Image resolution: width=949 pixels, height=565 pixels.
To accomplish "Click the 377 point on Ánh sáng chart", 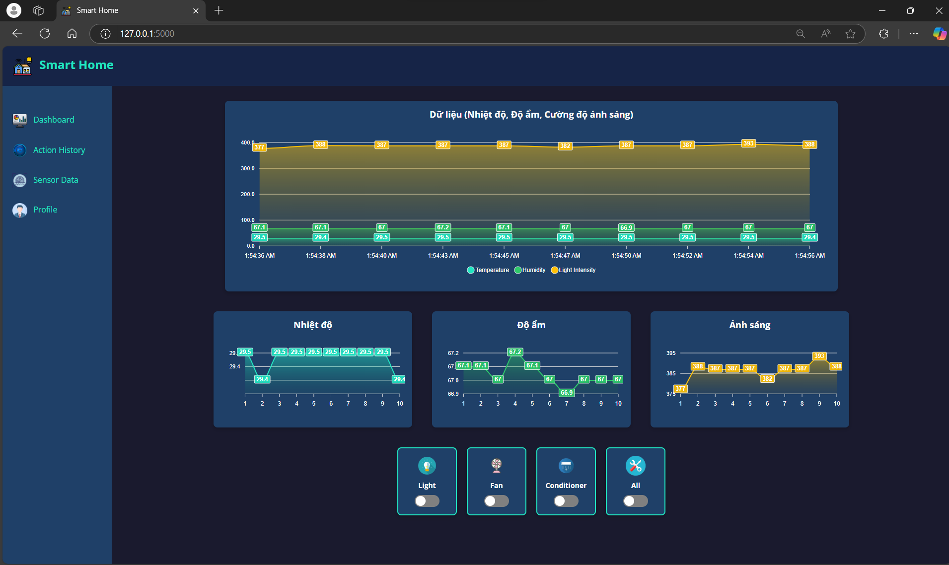I will [x=680, y=389].
